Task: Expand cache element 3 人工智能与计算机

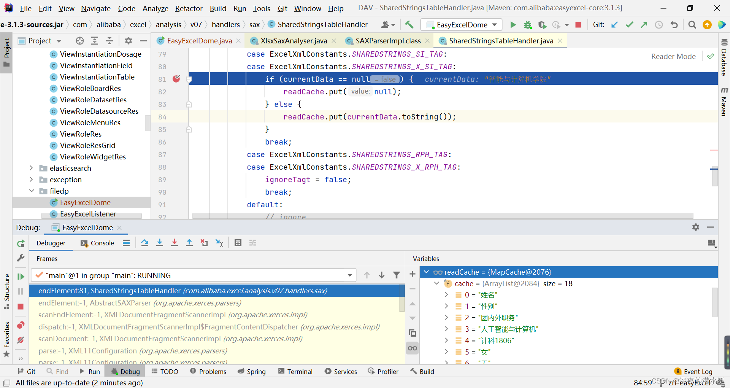Action: (x=446, y=329)
